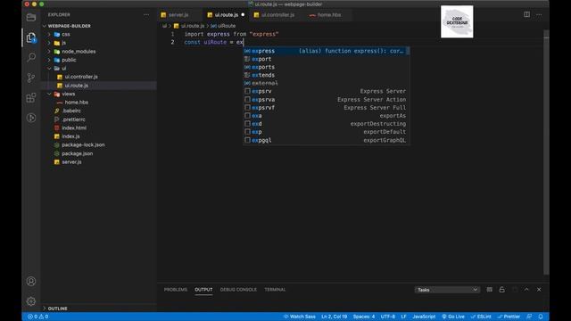This screenshot has width=571, height=321.
Task: Expand the public folder
Action: [x=69, y=60]
